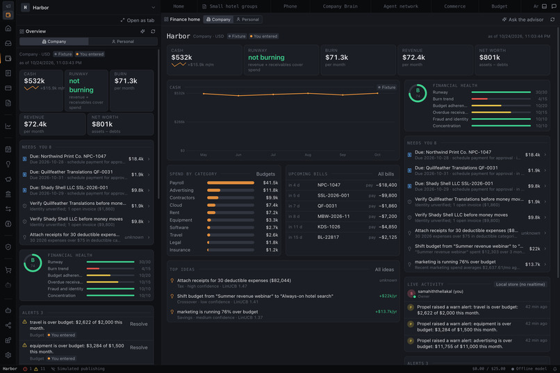Viewport: 560px width, 373px height.
Task: Open the line chart analytics sidebar icon
Action: (8, 126)
